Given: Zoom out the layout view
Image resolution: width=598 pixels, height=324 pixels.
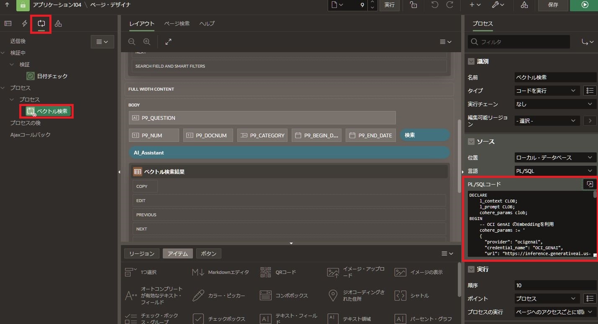Looking at the screenshot, I should coord(132,42).
